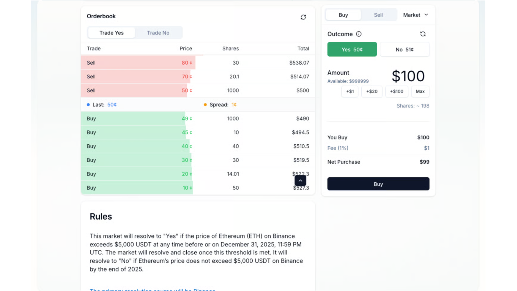Add $100 to amount
Image resolution: width=517 pixels, height=291 pixels.
tap(397, 92)
